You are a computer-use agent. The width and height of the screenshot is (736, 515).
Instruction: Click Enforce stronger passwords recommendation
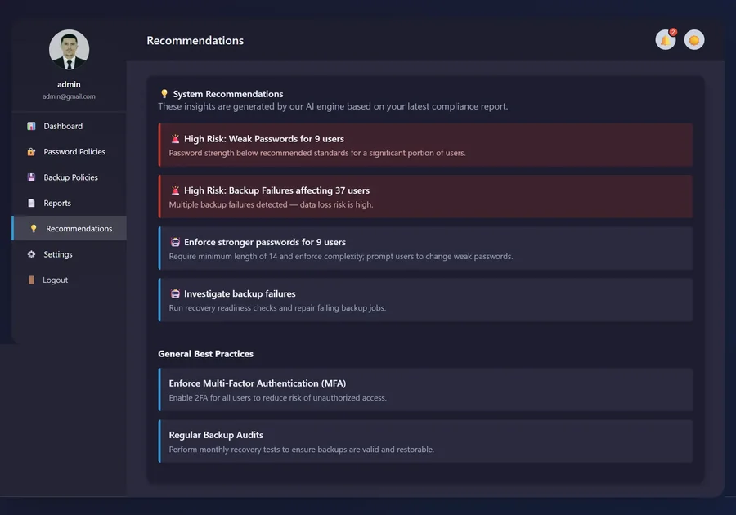[x=425, y=249]
